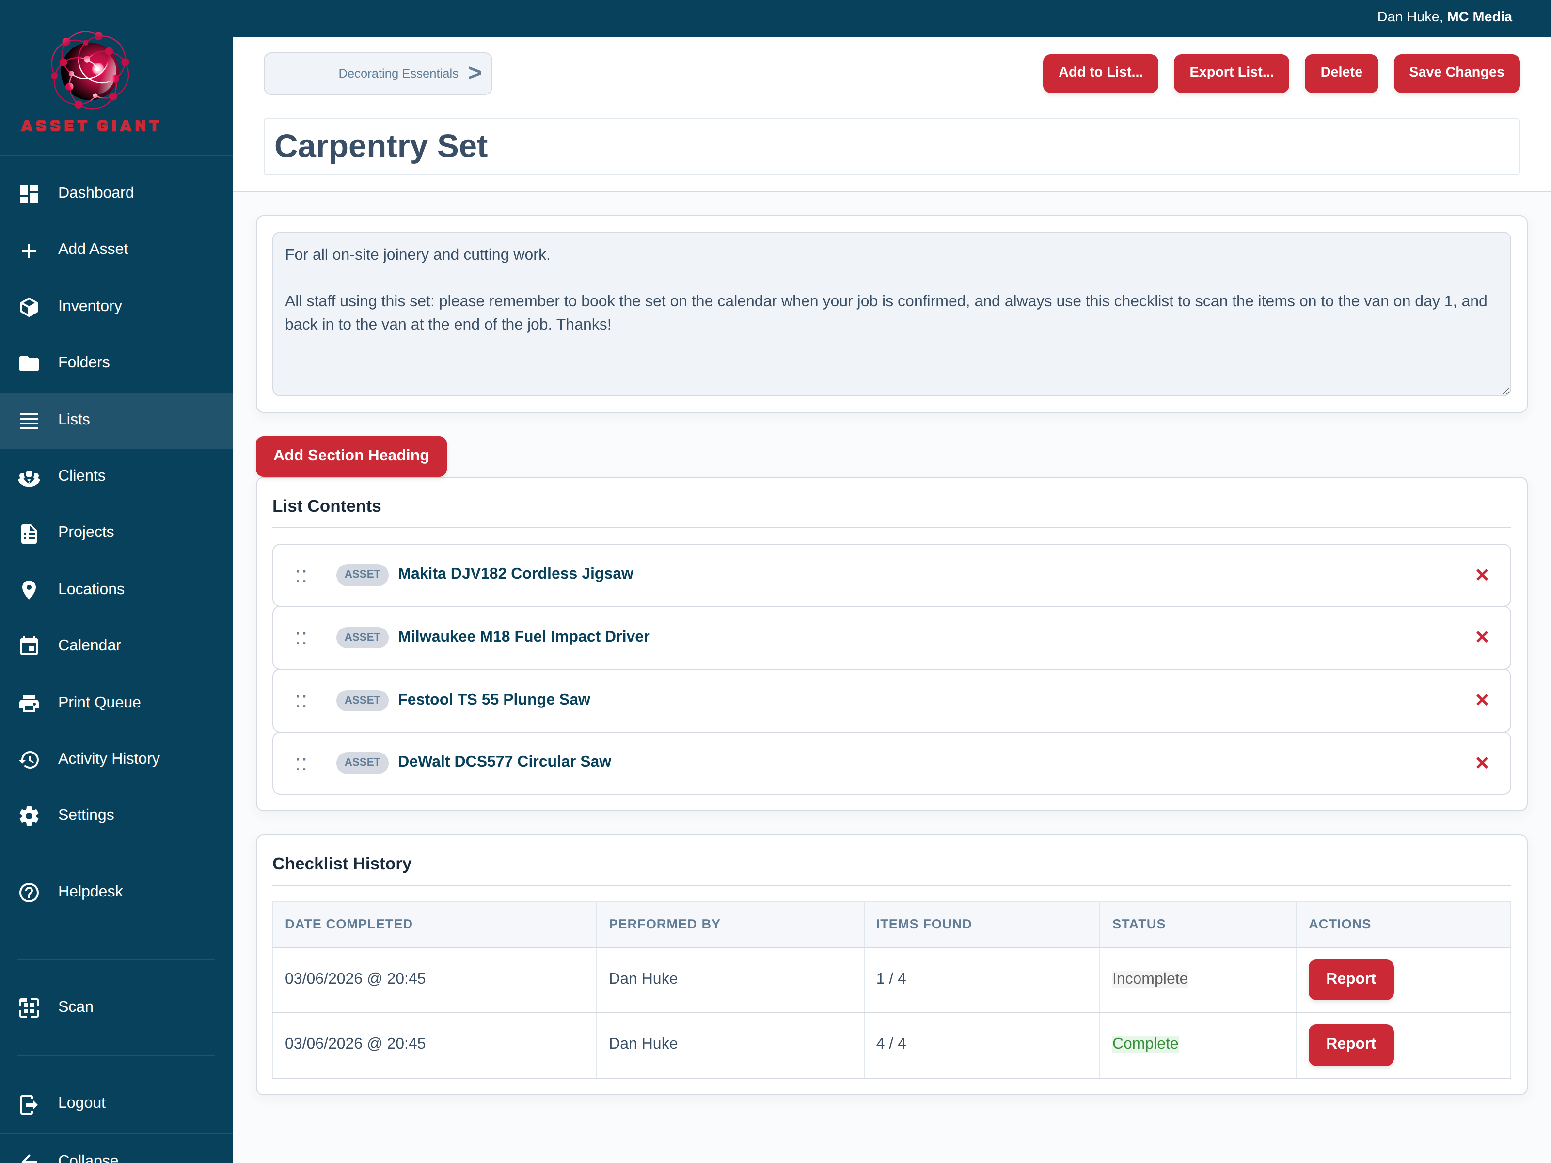Click the description textarea resize handle

1505,391
